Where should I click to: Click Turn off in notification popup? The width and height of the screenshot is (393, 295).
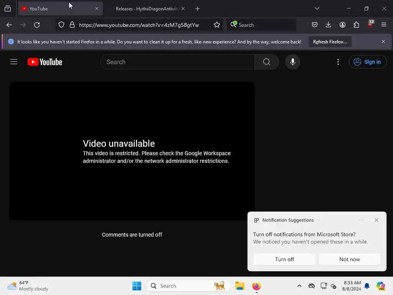point(284,259)
